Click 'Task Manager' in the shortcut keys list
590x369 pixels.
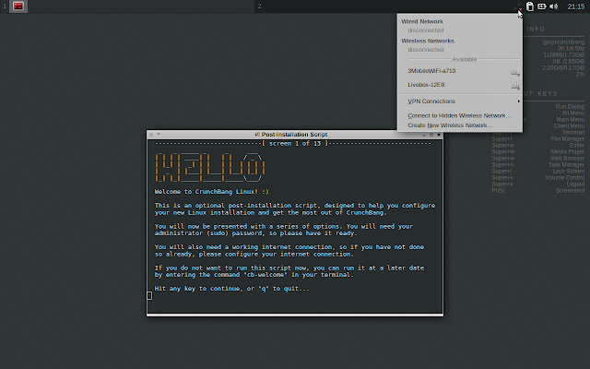pyautogui.click(x=566, y=164)
